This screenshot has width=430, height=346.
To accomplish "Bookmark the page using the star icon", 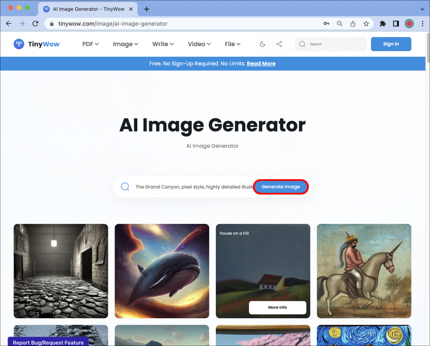I will [366, 23].
